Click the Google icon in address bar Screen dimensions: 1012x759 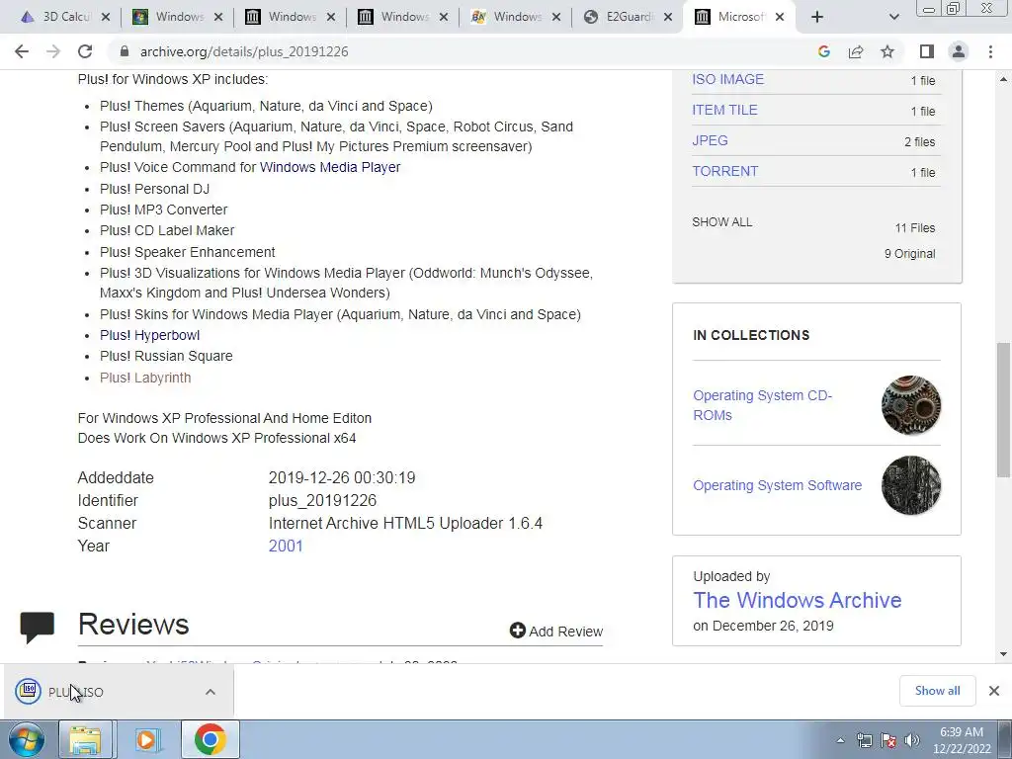click(x=823, y=51)
